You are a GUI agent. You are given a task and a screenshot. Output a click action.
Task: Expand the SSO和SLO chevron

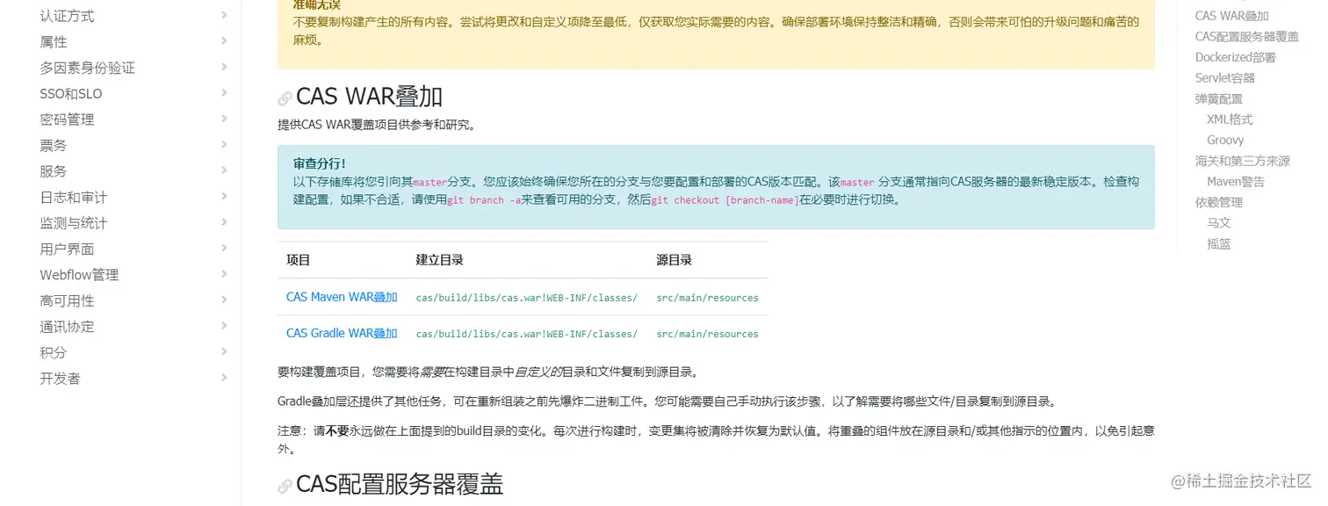(x=225, y=93)
